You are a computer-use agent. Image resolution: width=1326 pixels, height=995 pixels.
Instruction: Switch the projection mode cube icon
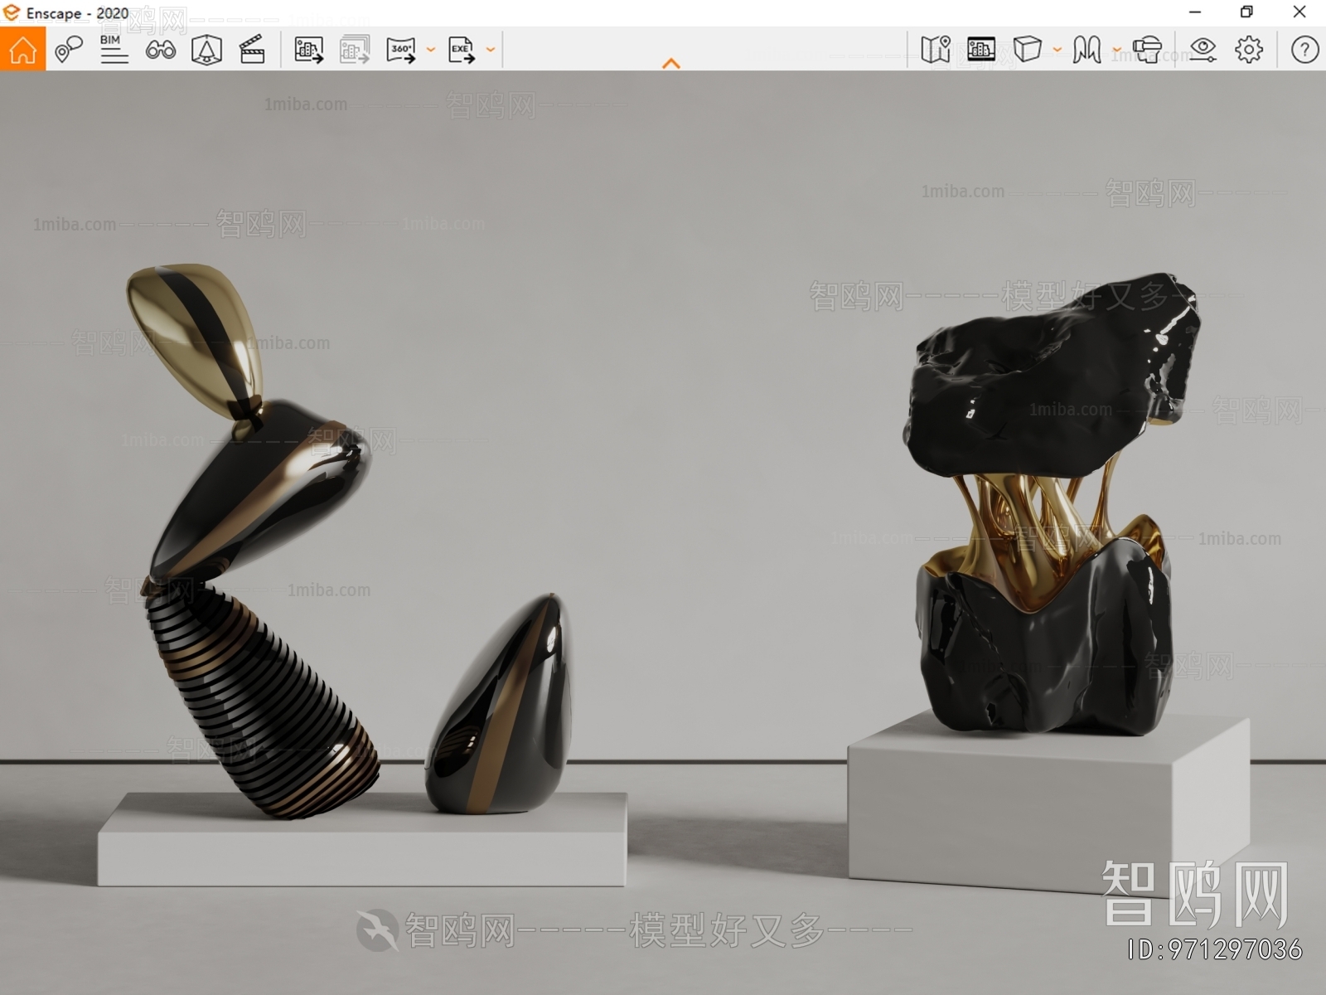coord(1027,49)
